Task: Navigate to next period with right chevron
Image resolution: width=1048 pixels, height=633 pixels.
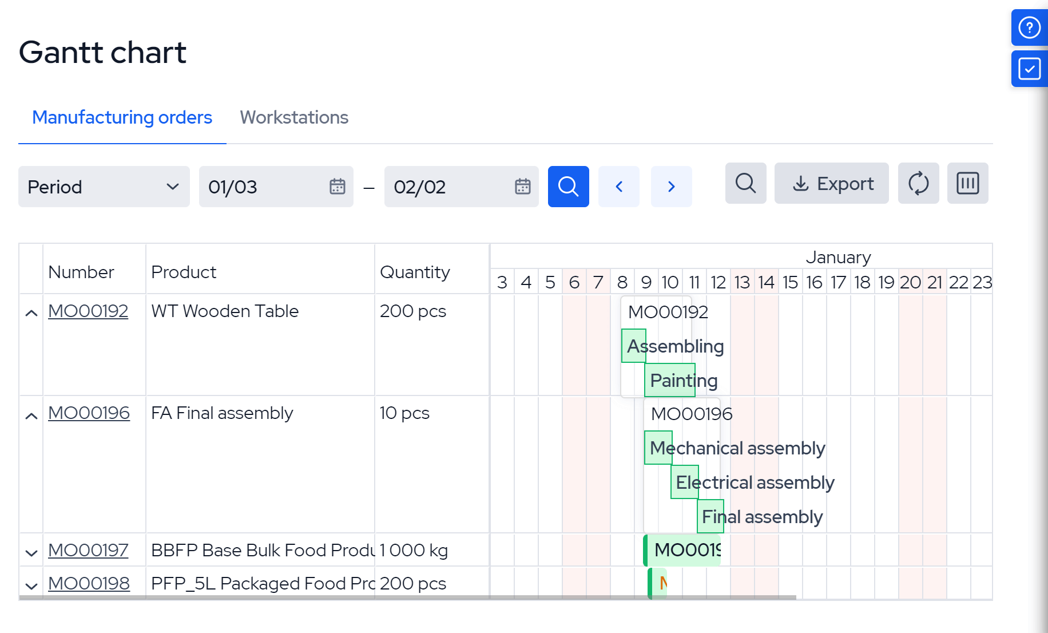Action: click(670, 187)
